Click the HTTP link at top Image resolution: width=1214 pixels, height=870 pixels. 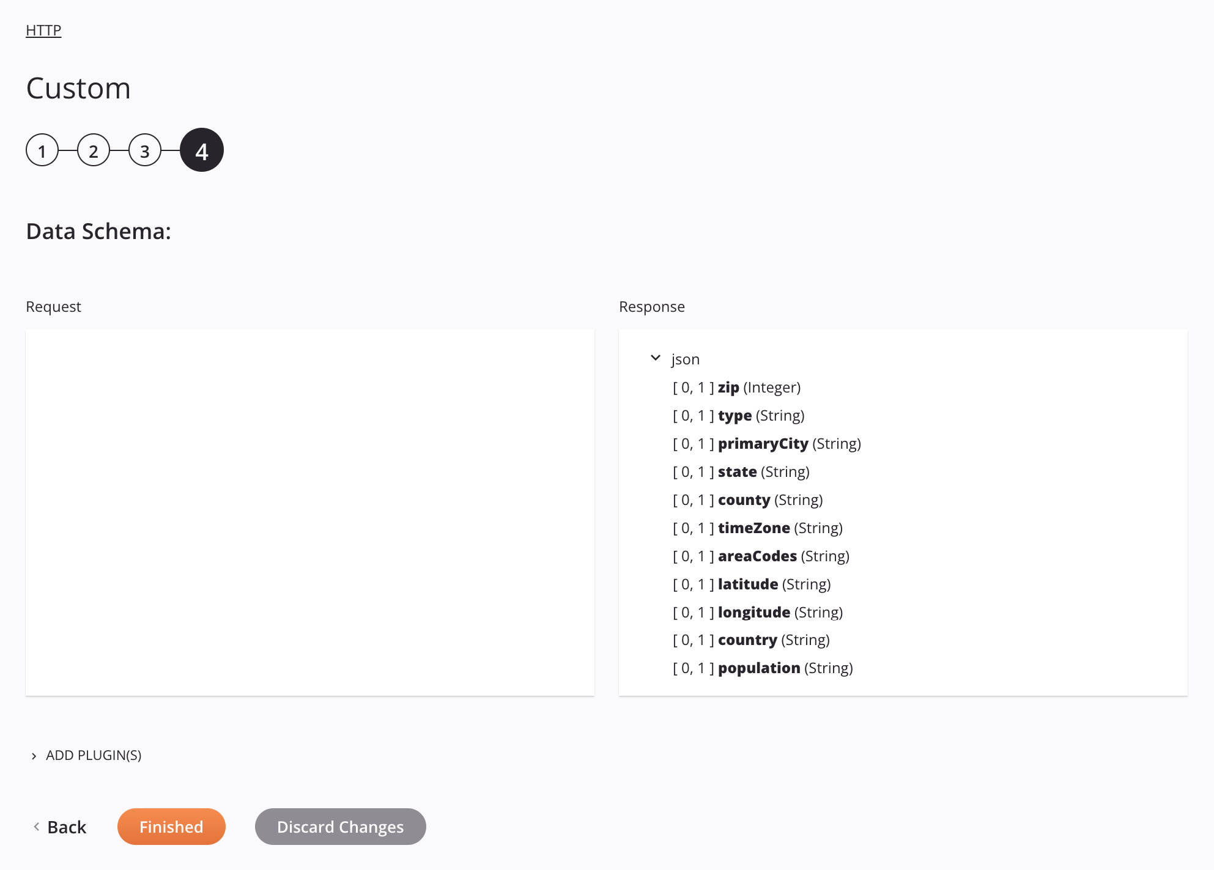pyautogui.click(x=43, y=29)
